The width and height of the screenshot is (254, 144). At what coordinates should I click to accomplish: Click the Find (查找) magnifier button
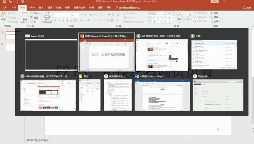point(215,13)
